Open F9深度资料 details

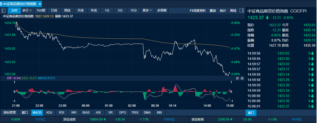[x=197, y=10]
